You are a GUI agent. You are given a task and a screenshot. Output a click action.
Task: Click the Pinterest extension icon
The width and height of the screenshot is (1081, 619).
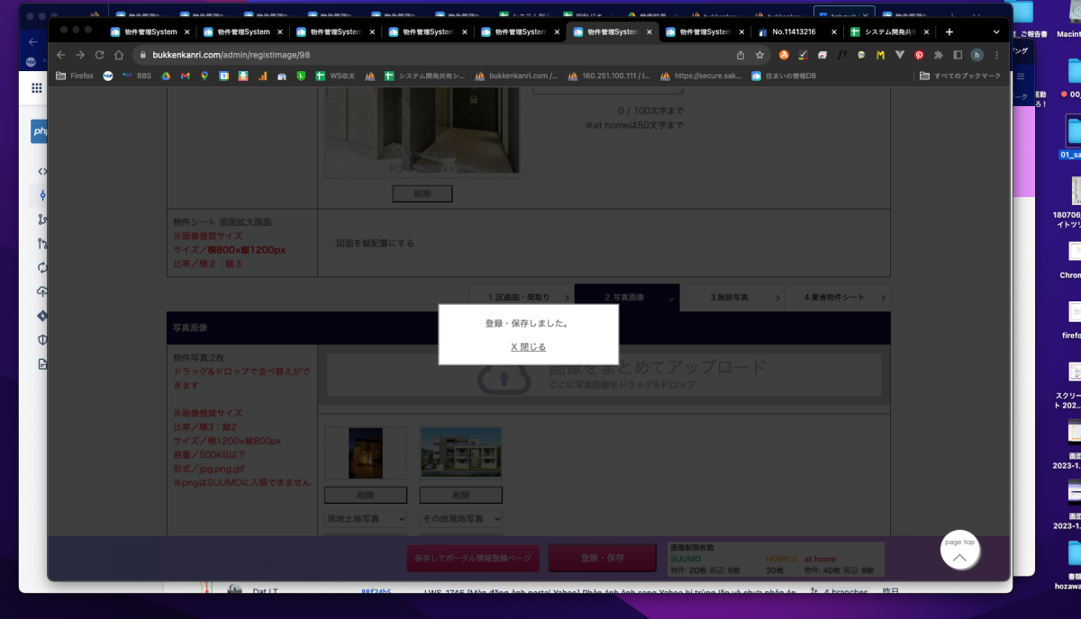pos(919,55)
